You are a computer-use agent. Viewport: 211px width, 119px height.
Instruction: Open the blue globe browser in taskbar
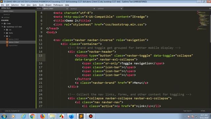[71, 116]
